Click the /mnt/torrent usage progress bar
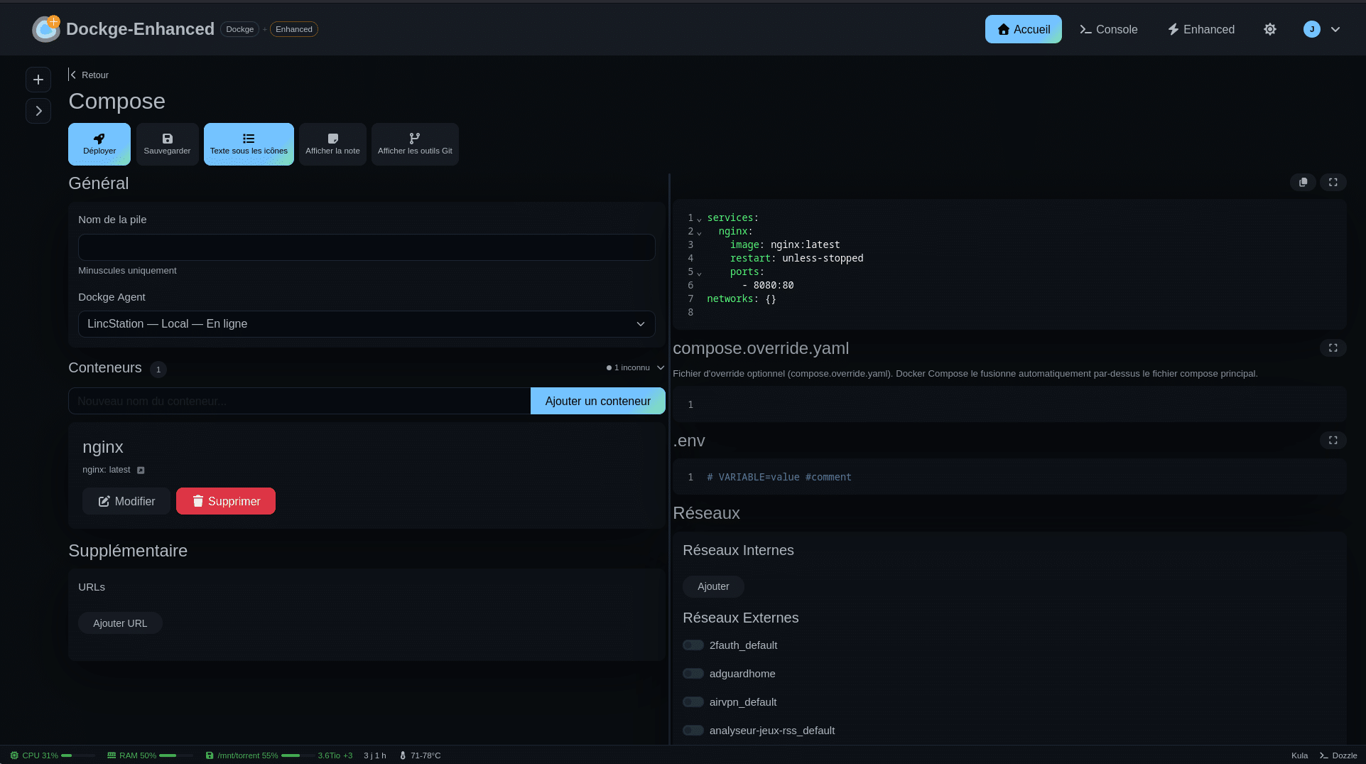Screen dimensions: 1366x764 [x=298, y=755]
